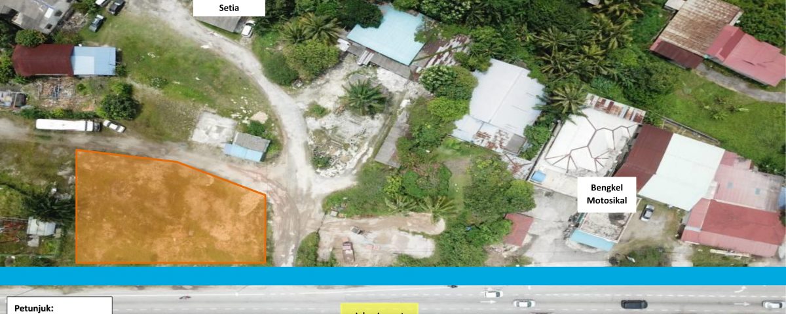
Task: Click the dark red roof at top left
Action: coord(43,60)
